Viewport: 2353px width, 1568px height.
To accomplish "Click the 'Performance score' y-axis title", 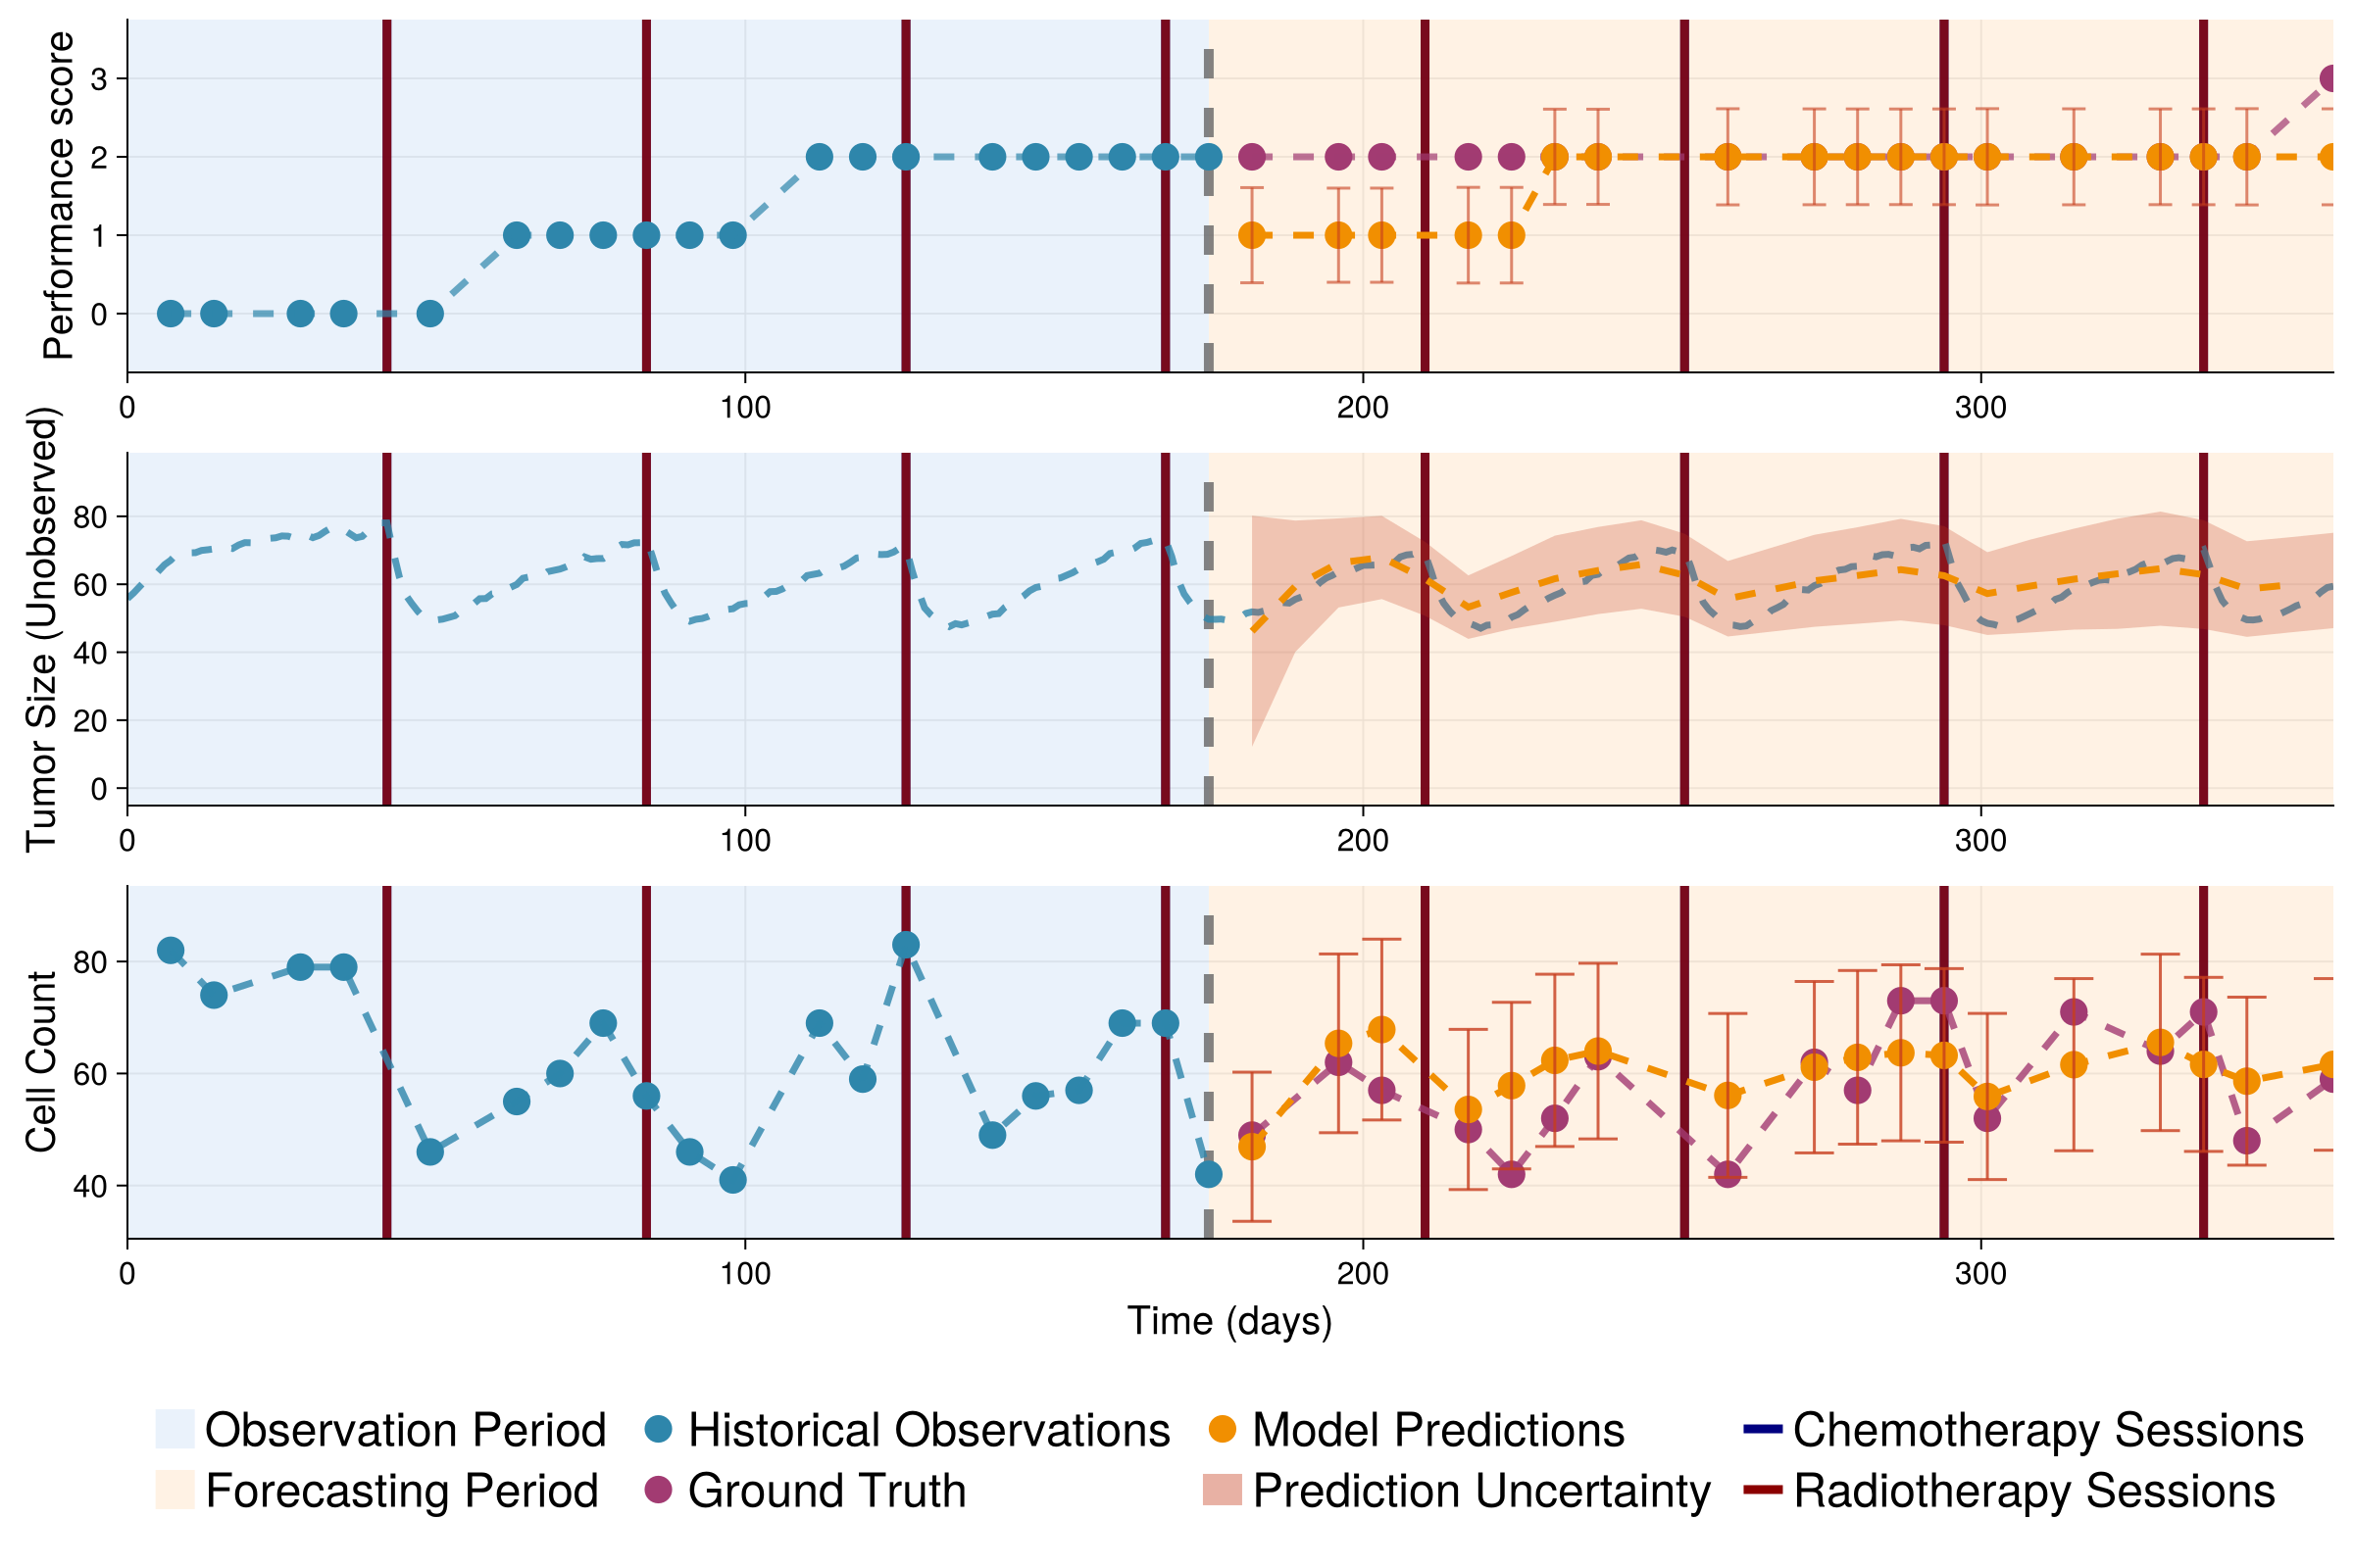I will click(58, 195).
